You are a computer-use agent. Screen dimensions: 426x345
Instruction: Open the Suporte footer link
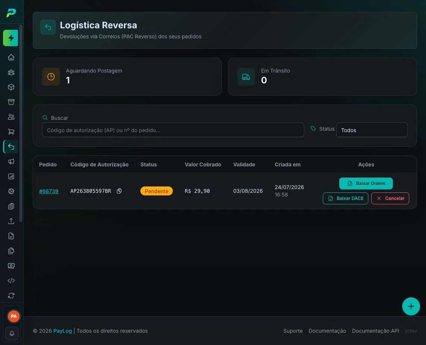pos(293,331)
